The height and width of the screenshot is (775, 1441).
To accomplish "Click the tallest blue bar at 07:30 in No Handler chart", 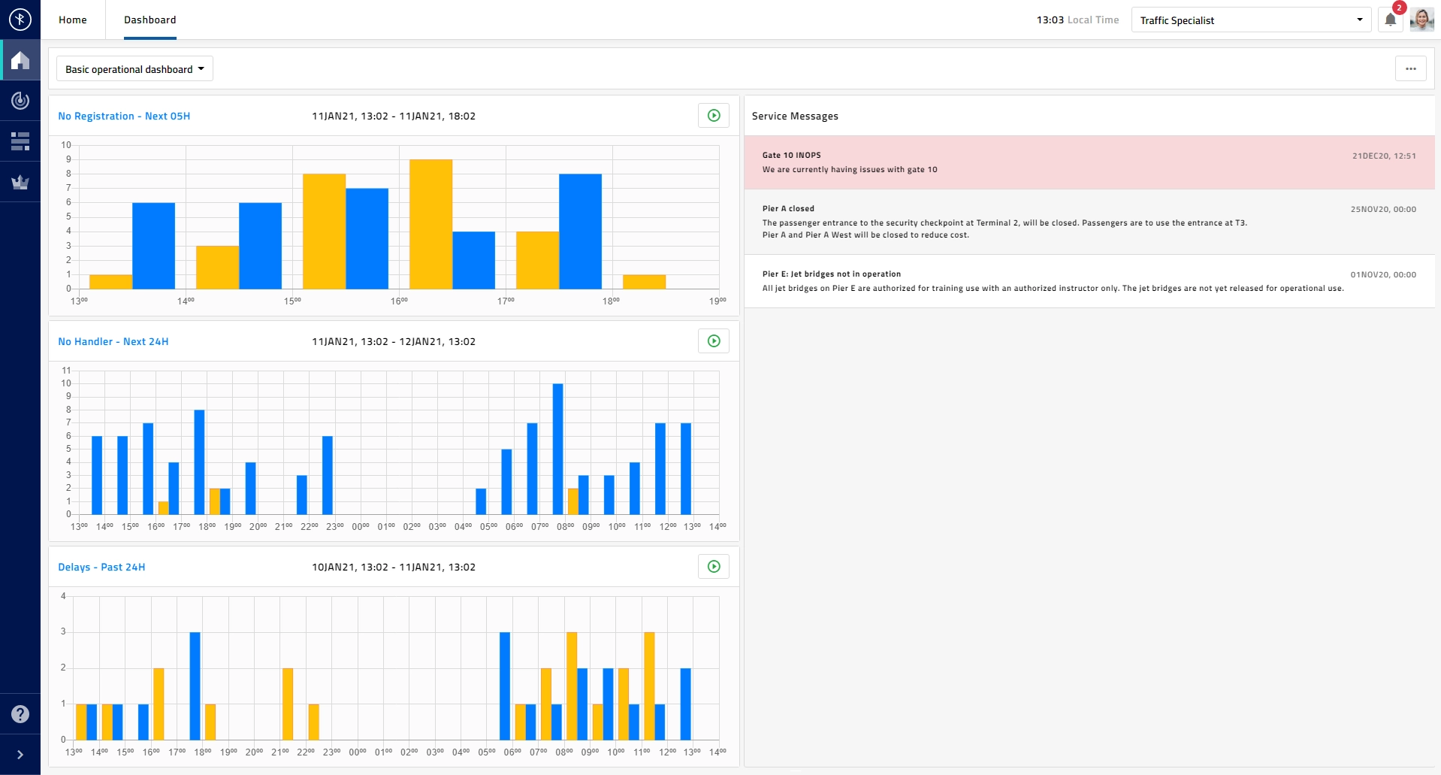I will [x=557, y=449].
